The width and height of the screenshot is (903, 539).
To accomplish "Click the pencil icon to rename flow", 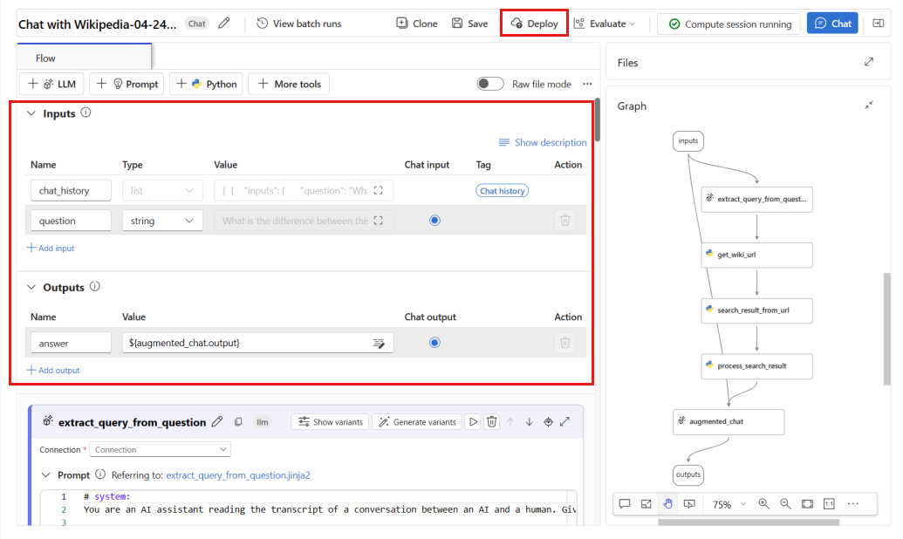I will point(224,24).
